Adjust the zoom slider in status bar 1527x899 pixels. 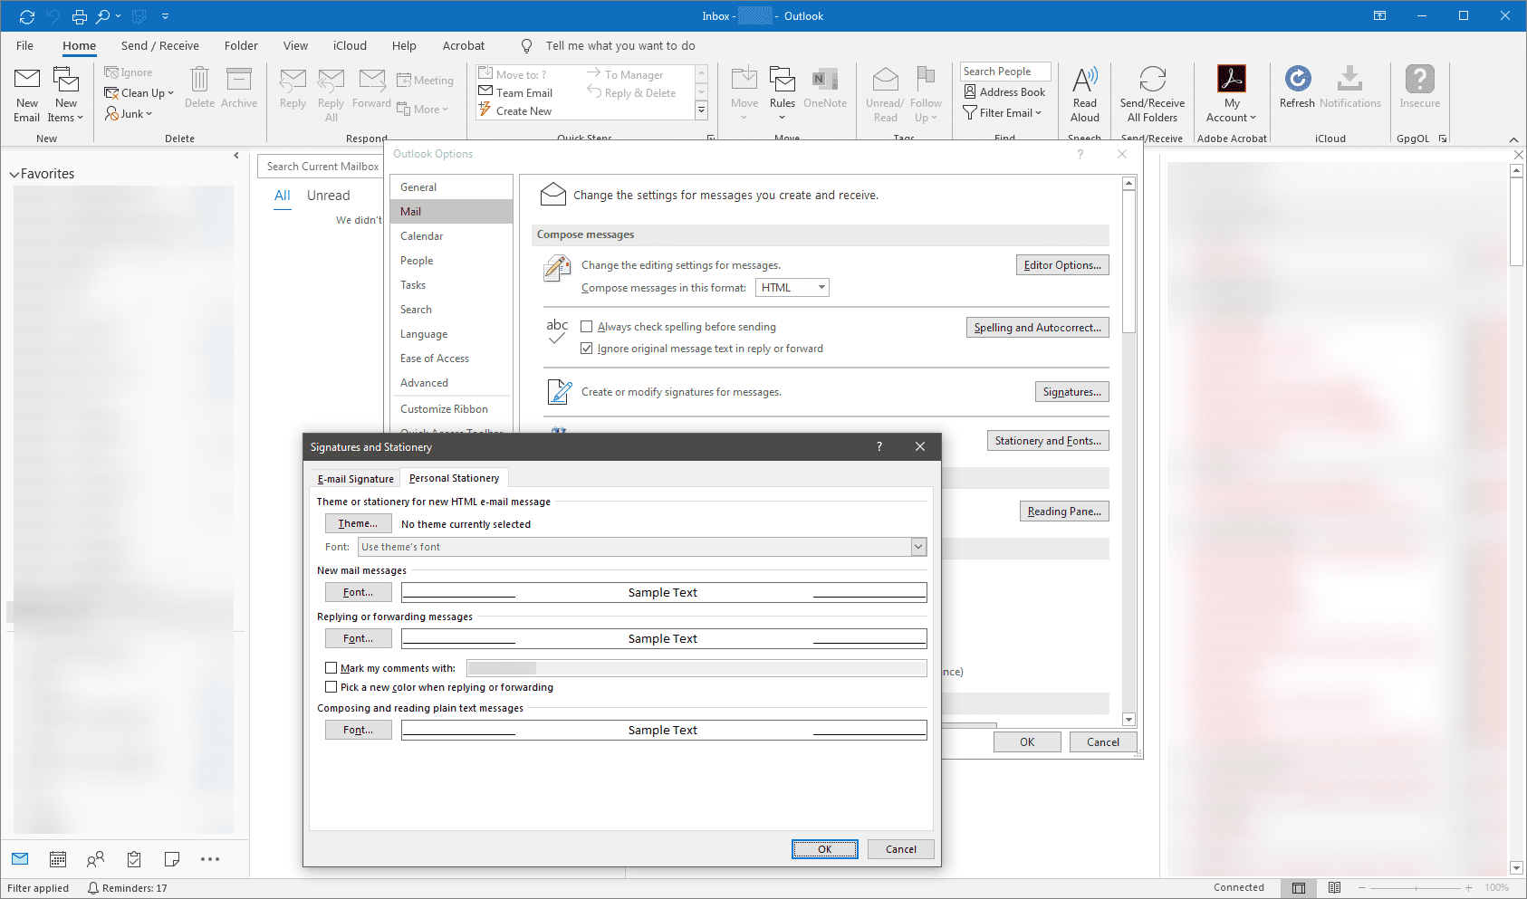click(x=1414, y=888)
